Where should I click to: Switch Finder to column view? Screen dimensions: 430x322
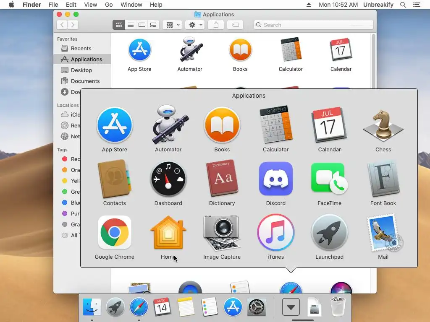[142, 25]
